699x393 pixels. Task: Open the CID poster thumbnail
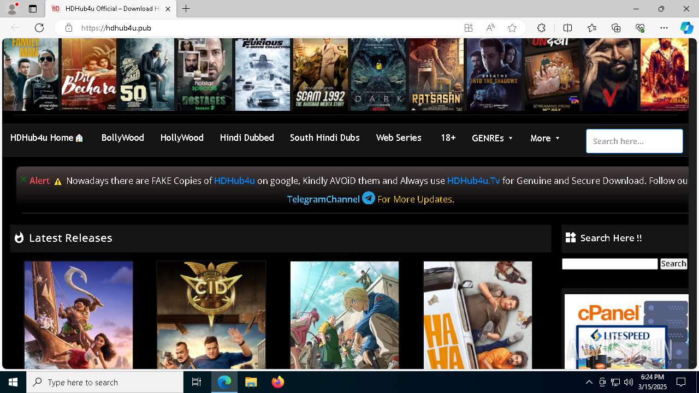pyautogui.click(x=211, y=315)
